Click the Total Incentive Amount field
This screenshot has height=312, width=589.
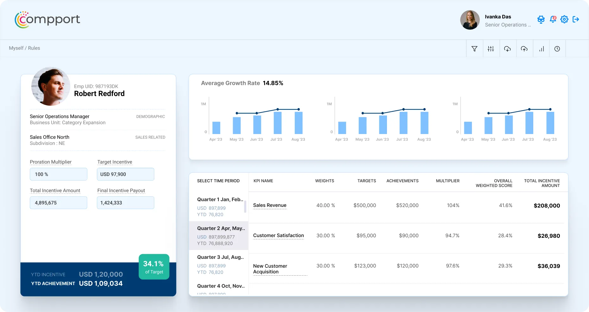[x=59, y=203]
